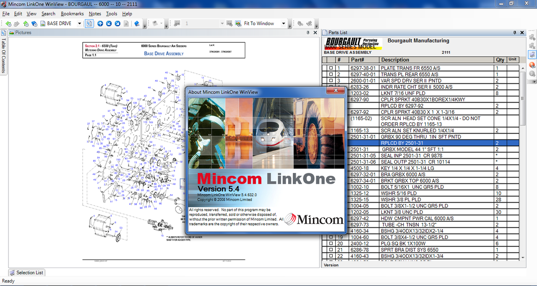Click the first grayed link icon at toolbar end
Screen dimensions: 537x286
click(300, 23)
